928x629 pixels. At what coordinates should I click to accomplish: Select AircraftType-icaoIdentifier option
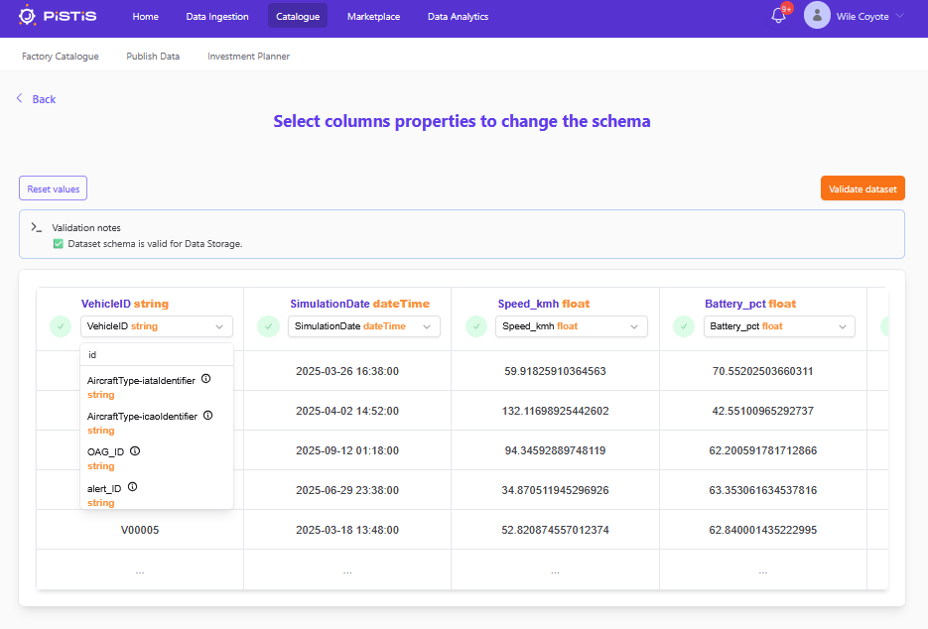coord(157,423)
